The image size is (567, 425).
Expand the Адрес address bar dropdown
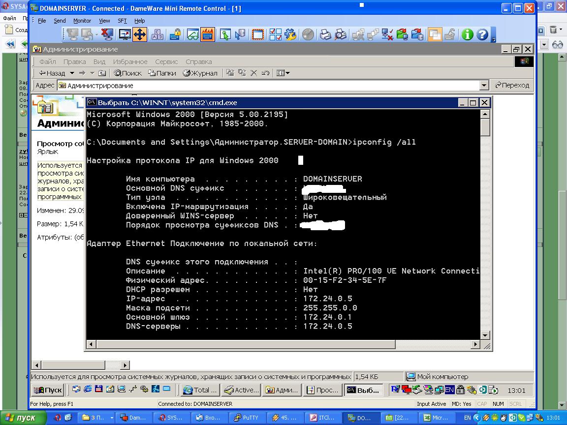coord(484,86)
